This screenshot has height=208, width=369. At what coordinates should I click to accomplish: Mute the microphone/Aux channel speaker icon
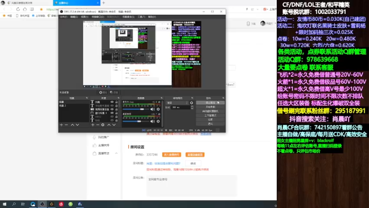pos(153,109)
